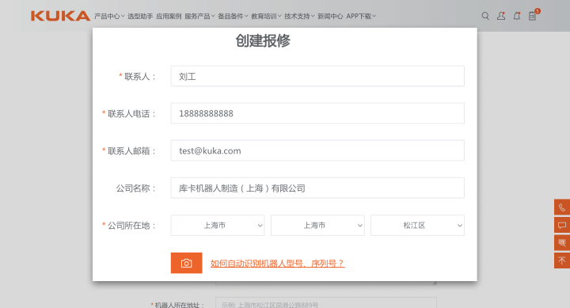The width and height of the screenshot is (570, 308).
Task: Open the province dropdown showing 上海市
Action: [x=218, y=225]
